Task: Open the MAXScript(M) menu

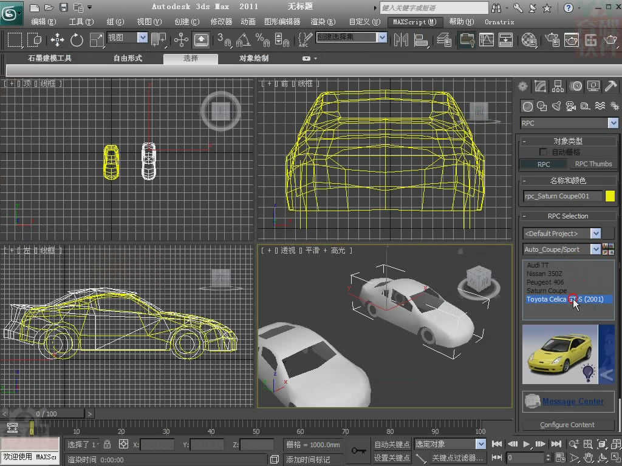Action: pyautogui.click(x=414, y=22)
